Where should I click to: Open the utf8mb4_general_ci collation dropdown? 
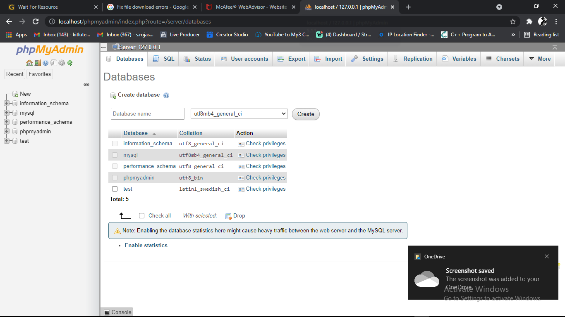coord(239,114)
